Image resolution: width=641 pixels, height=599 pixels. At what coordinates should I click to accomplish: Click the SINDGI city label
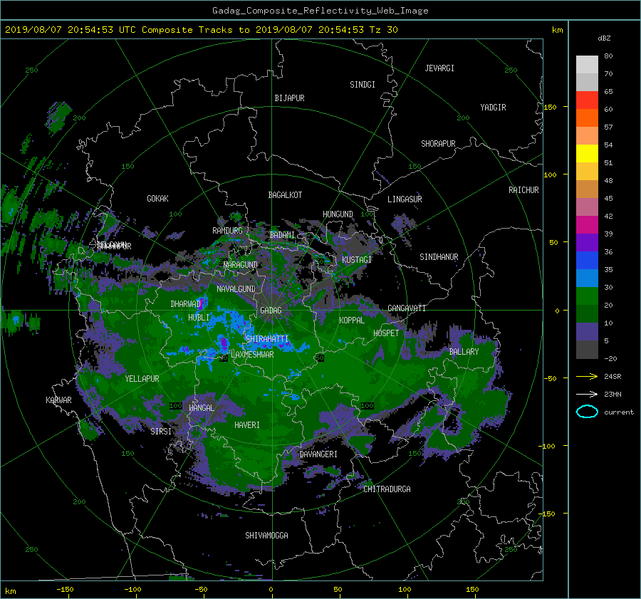tap(363, 85)
